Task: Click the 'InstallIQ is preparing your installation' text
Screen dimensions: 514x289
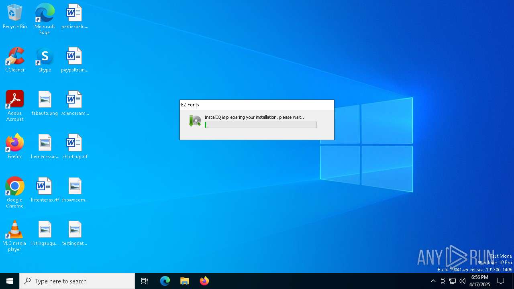Action: tap(255, 117)
